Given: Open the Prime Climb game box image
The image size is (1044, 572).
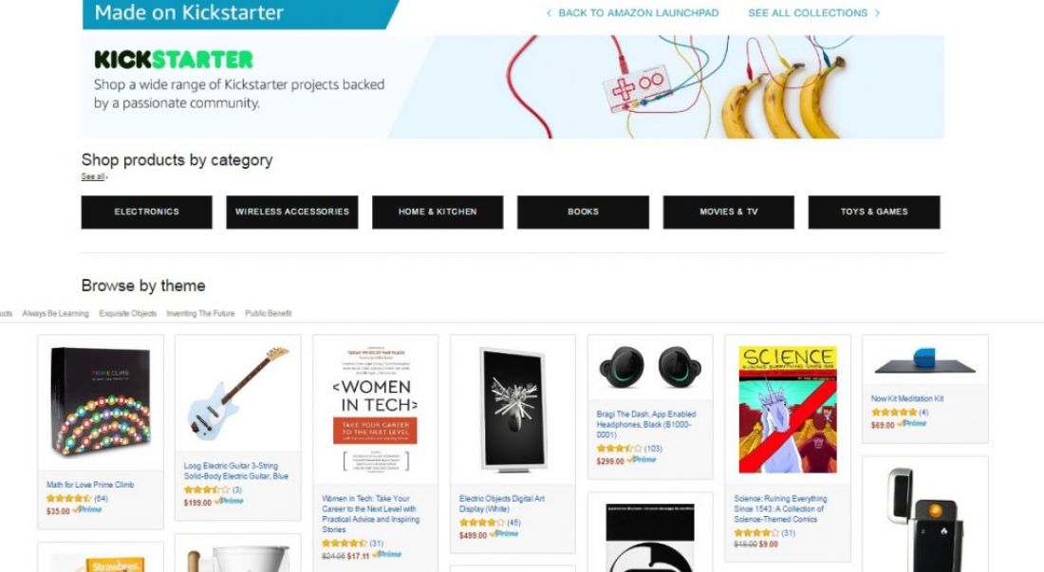Looking at the screenshot, I should (101, 402).
